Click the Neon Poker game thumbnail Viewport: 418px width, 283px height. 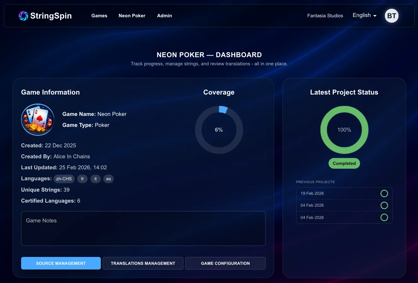pos(37,119)
